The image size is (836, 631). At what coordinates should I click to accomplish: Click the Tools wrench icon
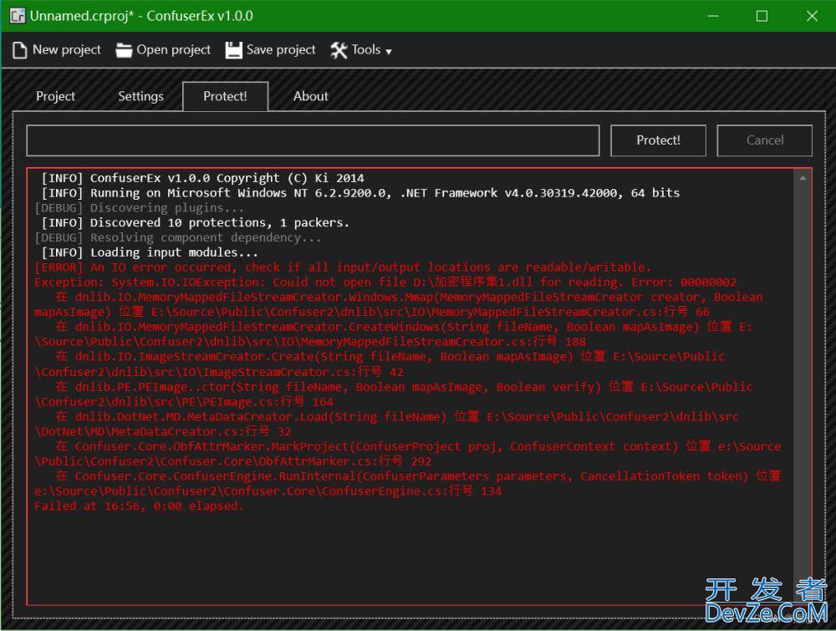tap(339, 50)
